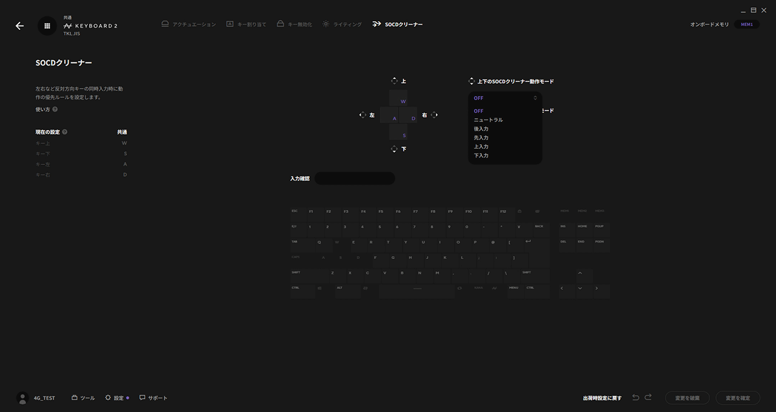Click the redo arrow in bottom bar
The height and width of the screenshot is (412, 776).
click(648, 397)
